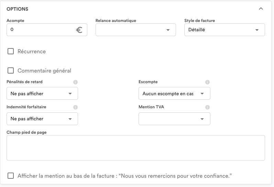Click the OPTIONS section title
The height and width of the screenshot is (187, 274).
(x=17, y=9)
